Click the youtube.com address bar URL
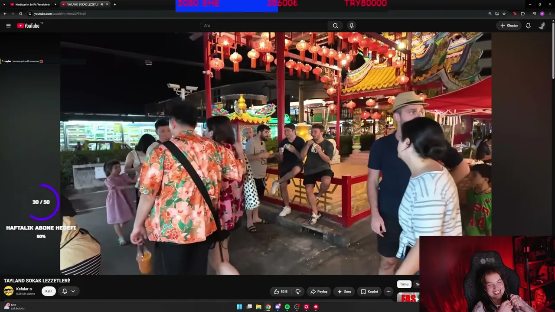The height and width of the screenshot is (312, 555). point(60,13)
